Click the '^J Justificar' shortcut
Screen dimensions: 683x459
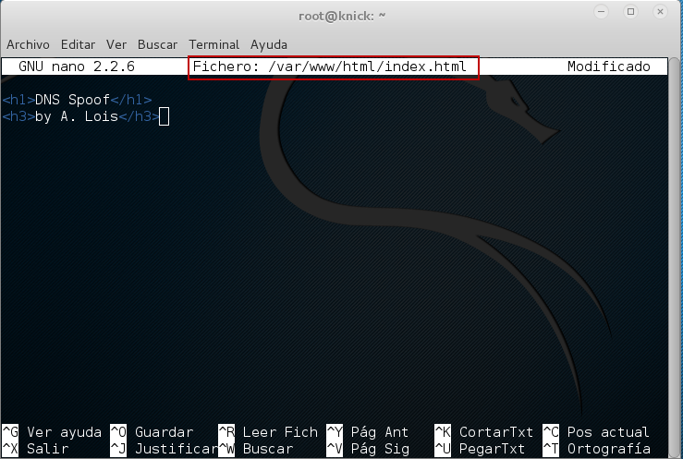click(x=165, y=449)
